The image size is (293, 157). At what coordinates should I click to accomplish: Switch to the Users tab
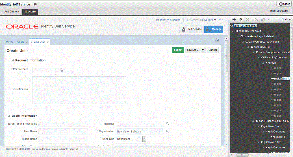click(21, 42)
